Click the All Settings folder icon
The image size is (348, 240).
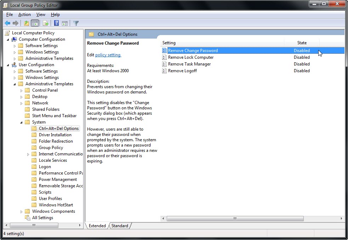pyautogui.click(x=28, y=218)
